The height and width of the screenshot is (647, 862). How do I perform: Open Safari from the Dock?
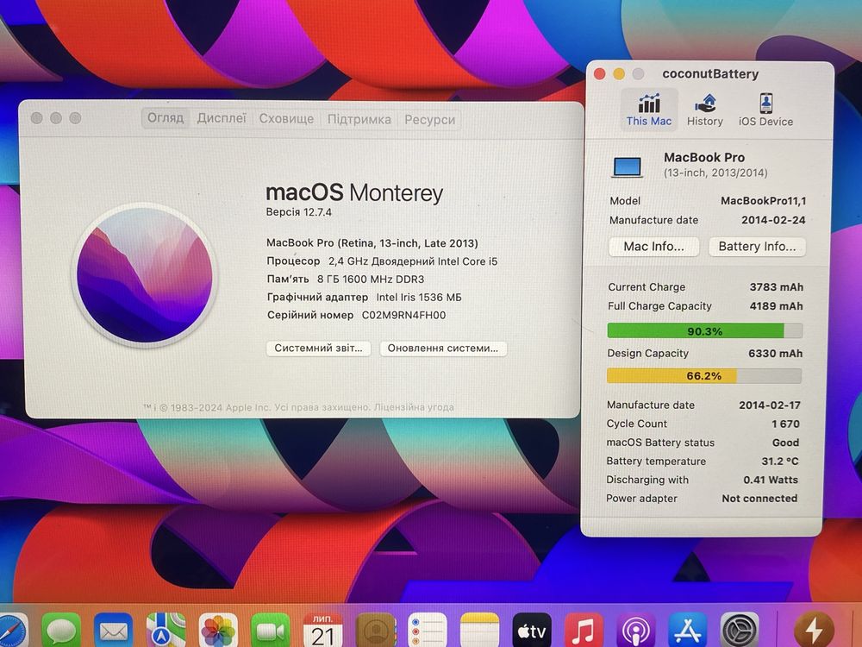[x=11, y=630]
